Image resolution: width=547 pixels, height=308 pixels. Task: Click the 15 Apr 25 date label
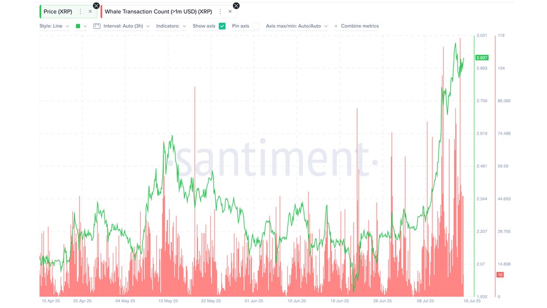51,301
